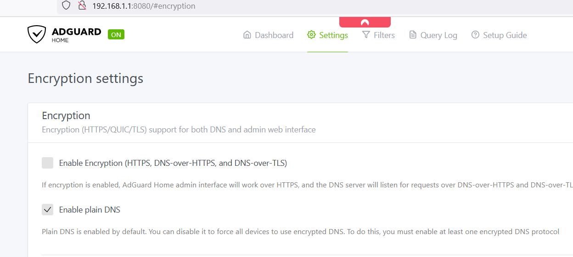Click the Settings gear icon

pyautogui.click(x=311, y=35)
